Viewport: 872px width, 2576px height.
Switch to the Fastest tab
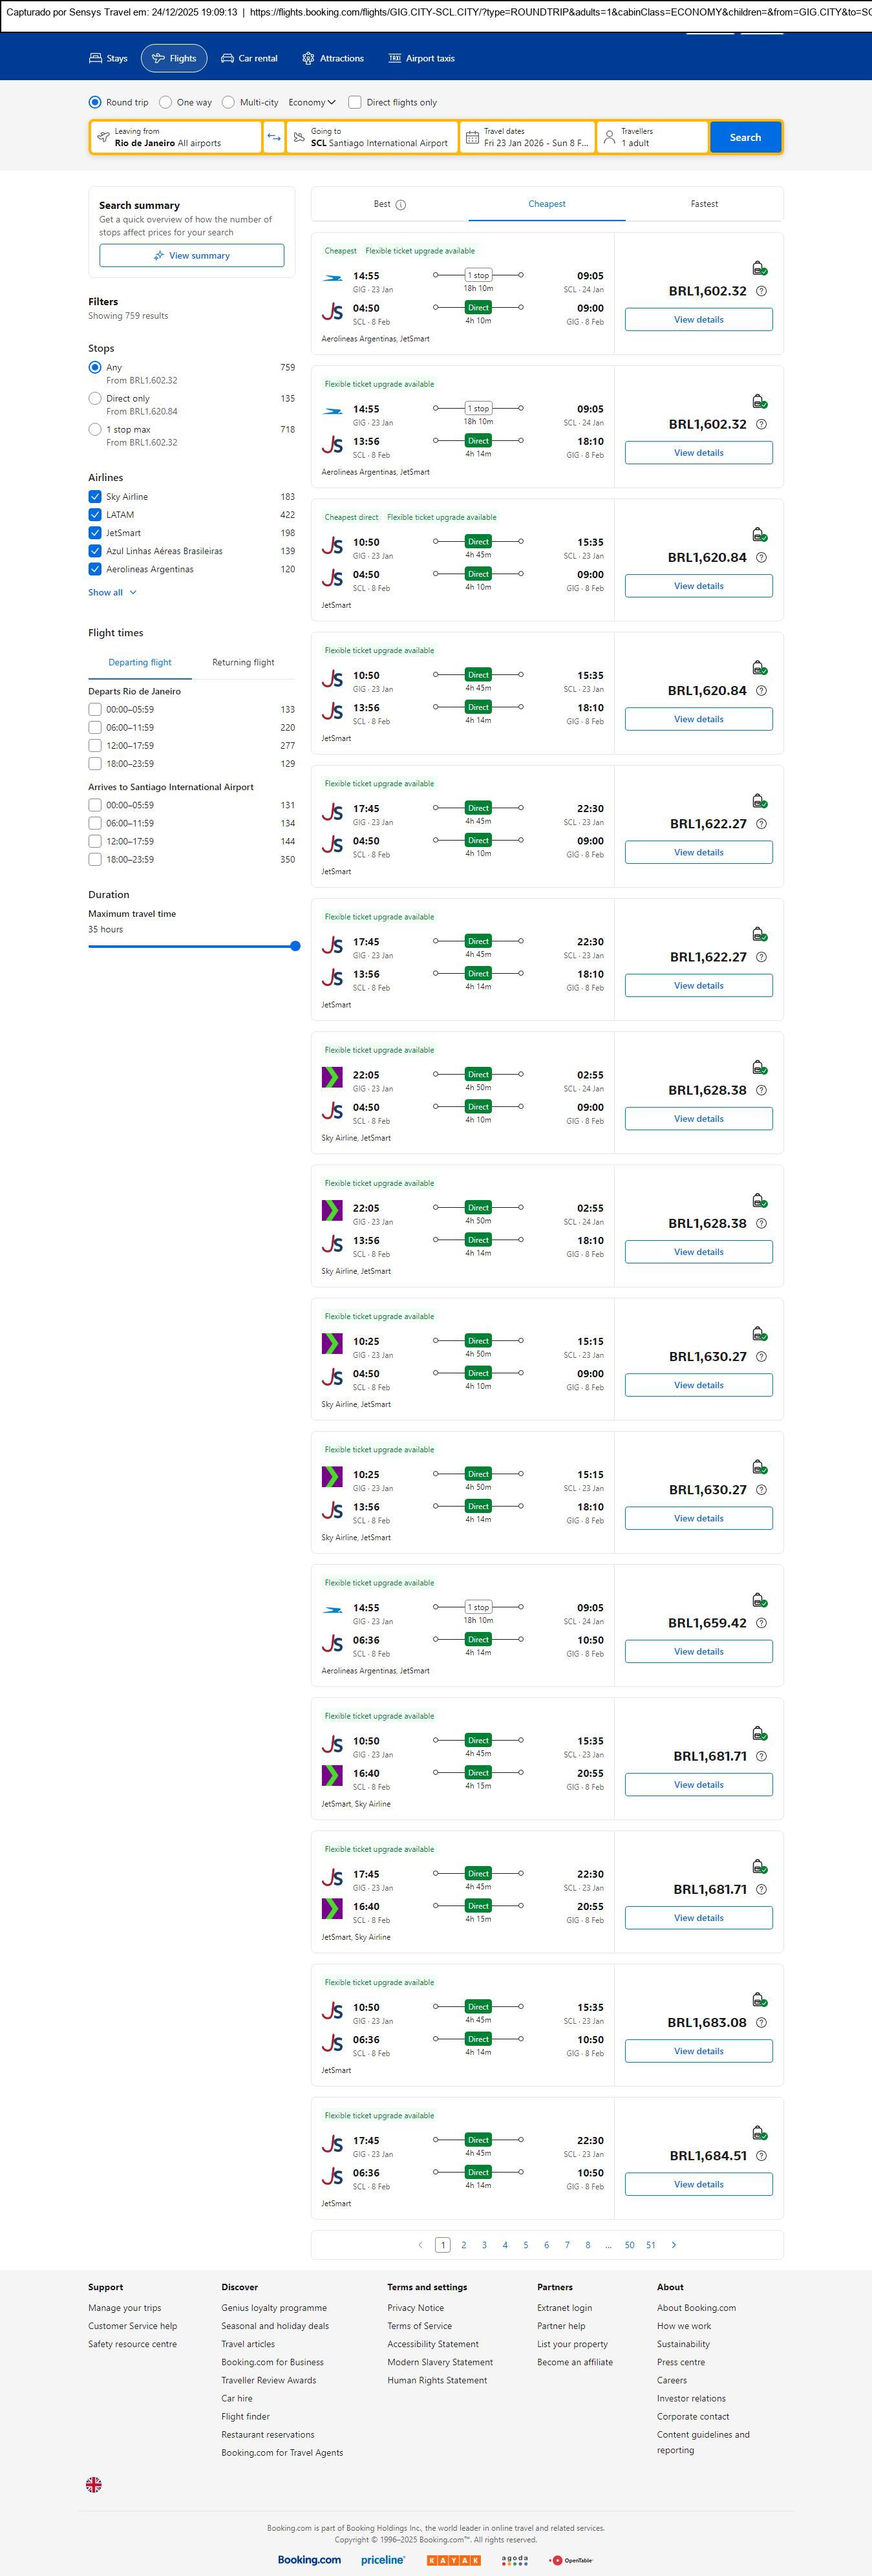coord(704,204)
